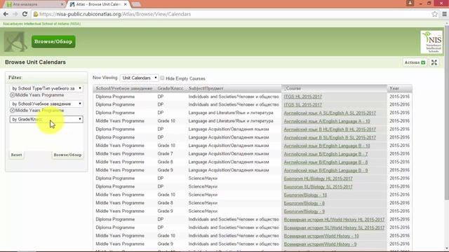
Task: Open World History SL 2015-2017 link
Action: [x=334, y=228]
